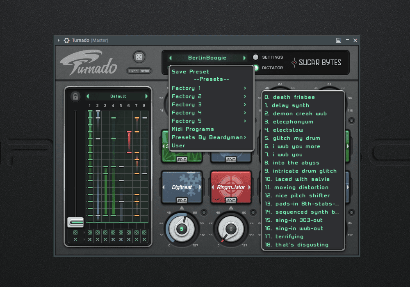410x287 pixels.
Task: Click the master fader handle in the Default panel
Action: pyautogui.click(x=75, y=222)
